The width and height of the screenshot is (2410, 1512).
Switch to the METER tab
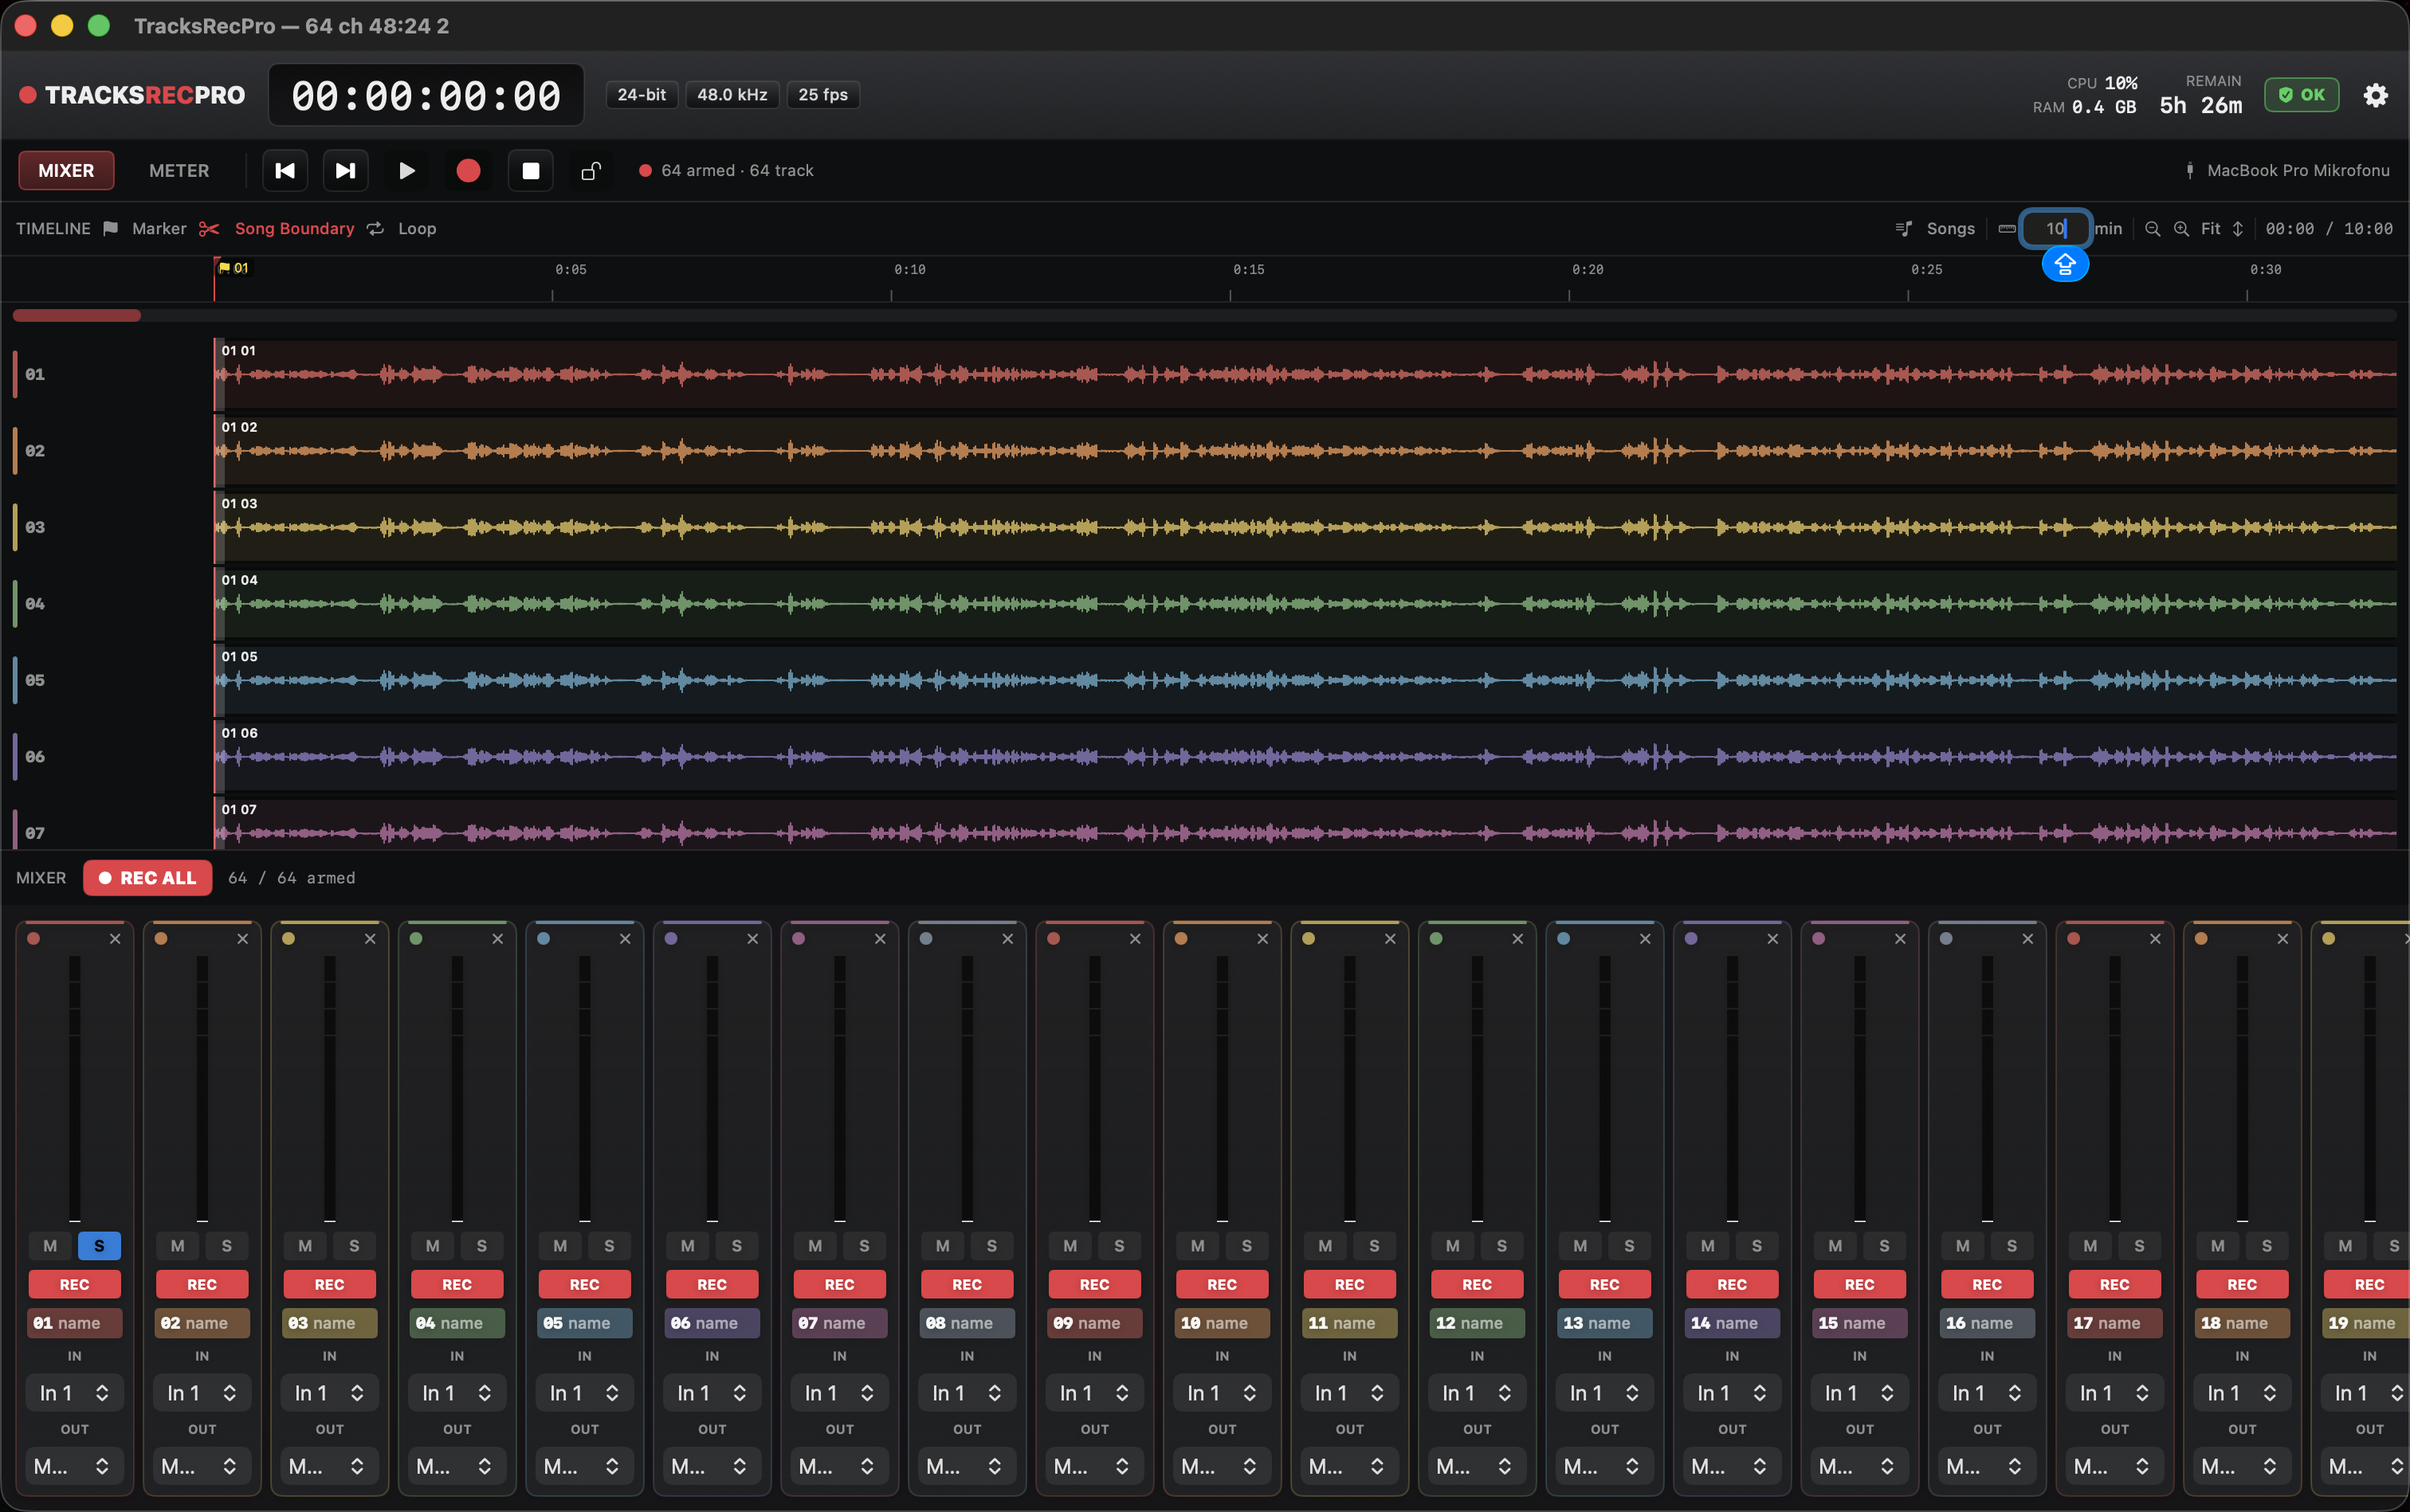[179, 171]
